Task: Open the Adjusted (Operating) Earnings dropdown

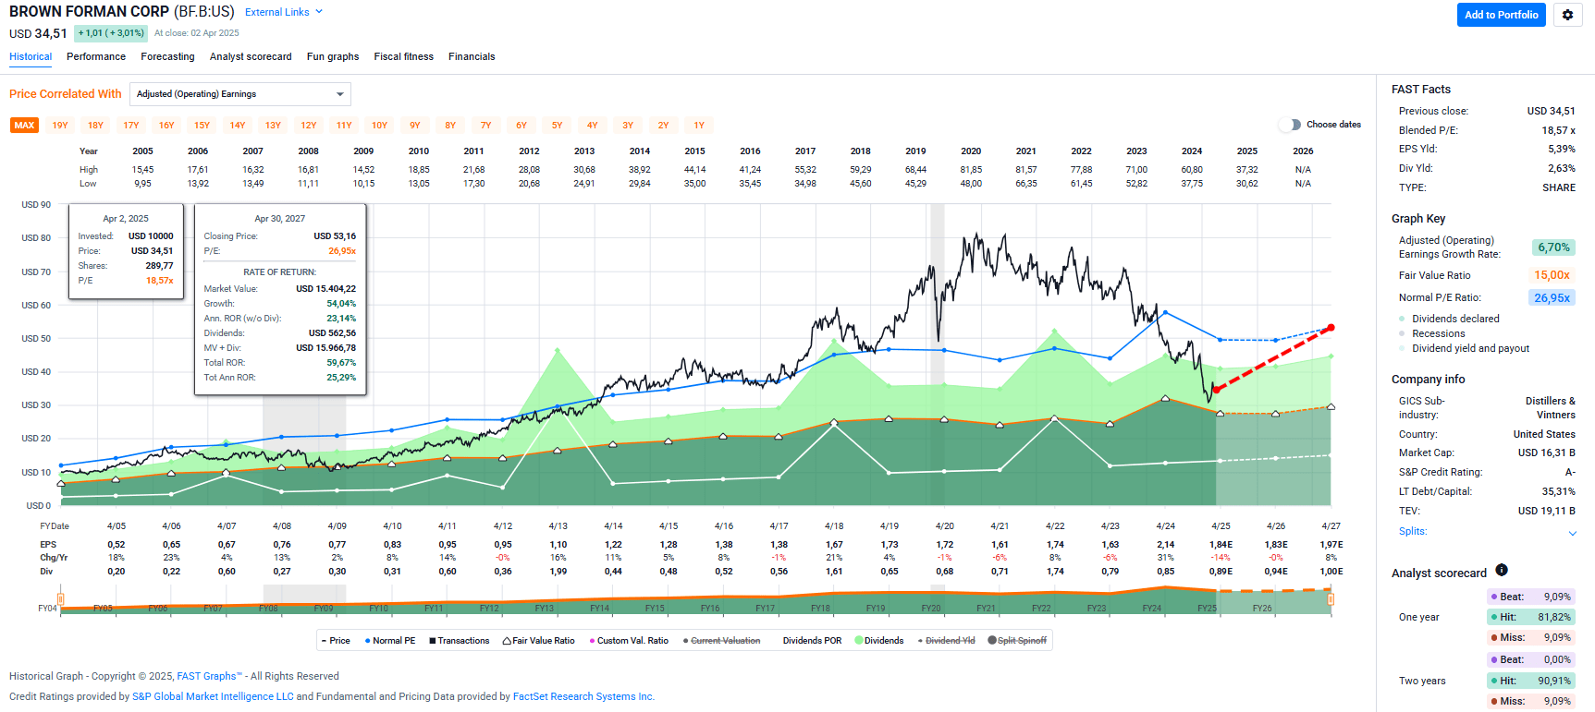Action: pos(240,94)
